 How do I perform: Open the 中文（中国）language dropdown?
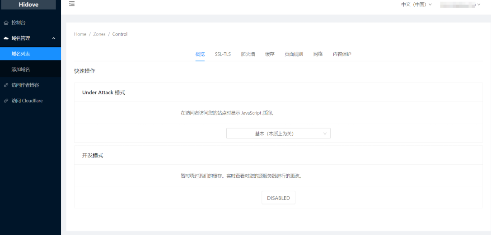coord(416,5)
